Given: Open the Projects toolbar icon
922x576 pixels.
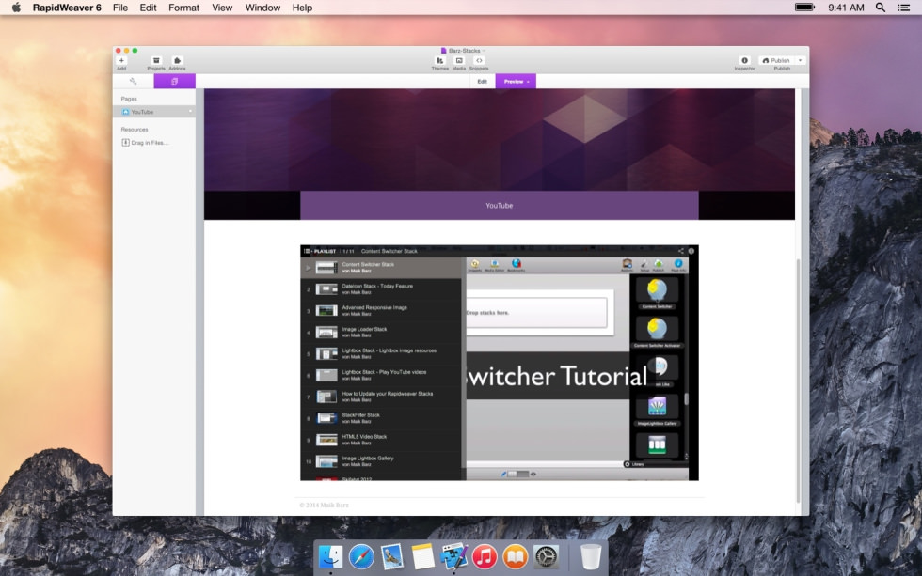Looking at the screenshot, I should tap(156, 60).
